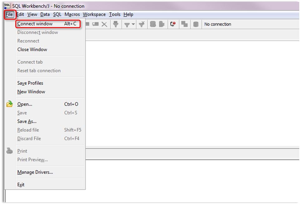303x206 pixels.
Task: Open the SQL menu
Action: [57, 14]
